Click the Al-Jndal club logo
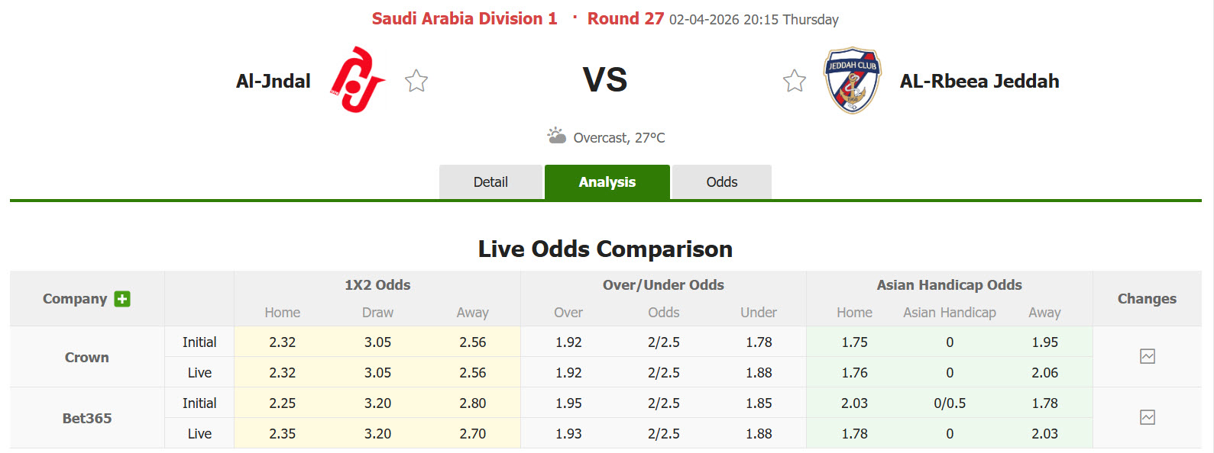The image size is (1214, 453). tap(355, 79)
